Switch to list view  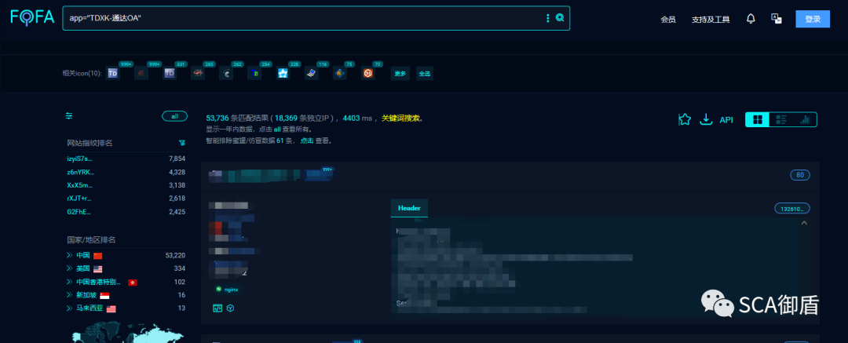781,119
